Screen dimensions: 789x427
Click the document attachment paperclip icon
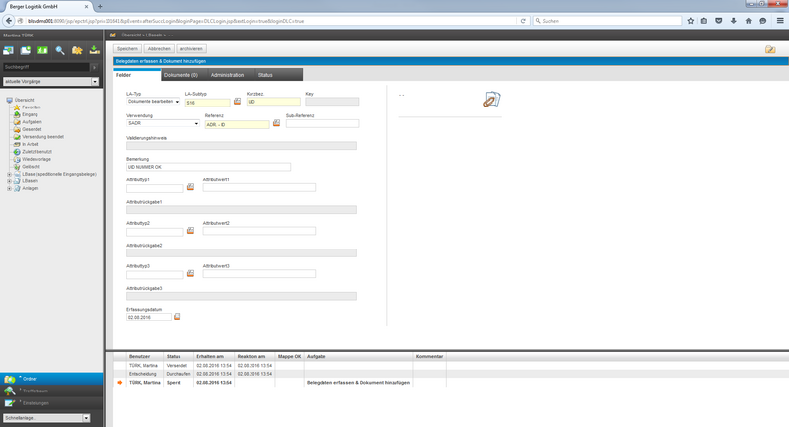click(x=491, y=99)
